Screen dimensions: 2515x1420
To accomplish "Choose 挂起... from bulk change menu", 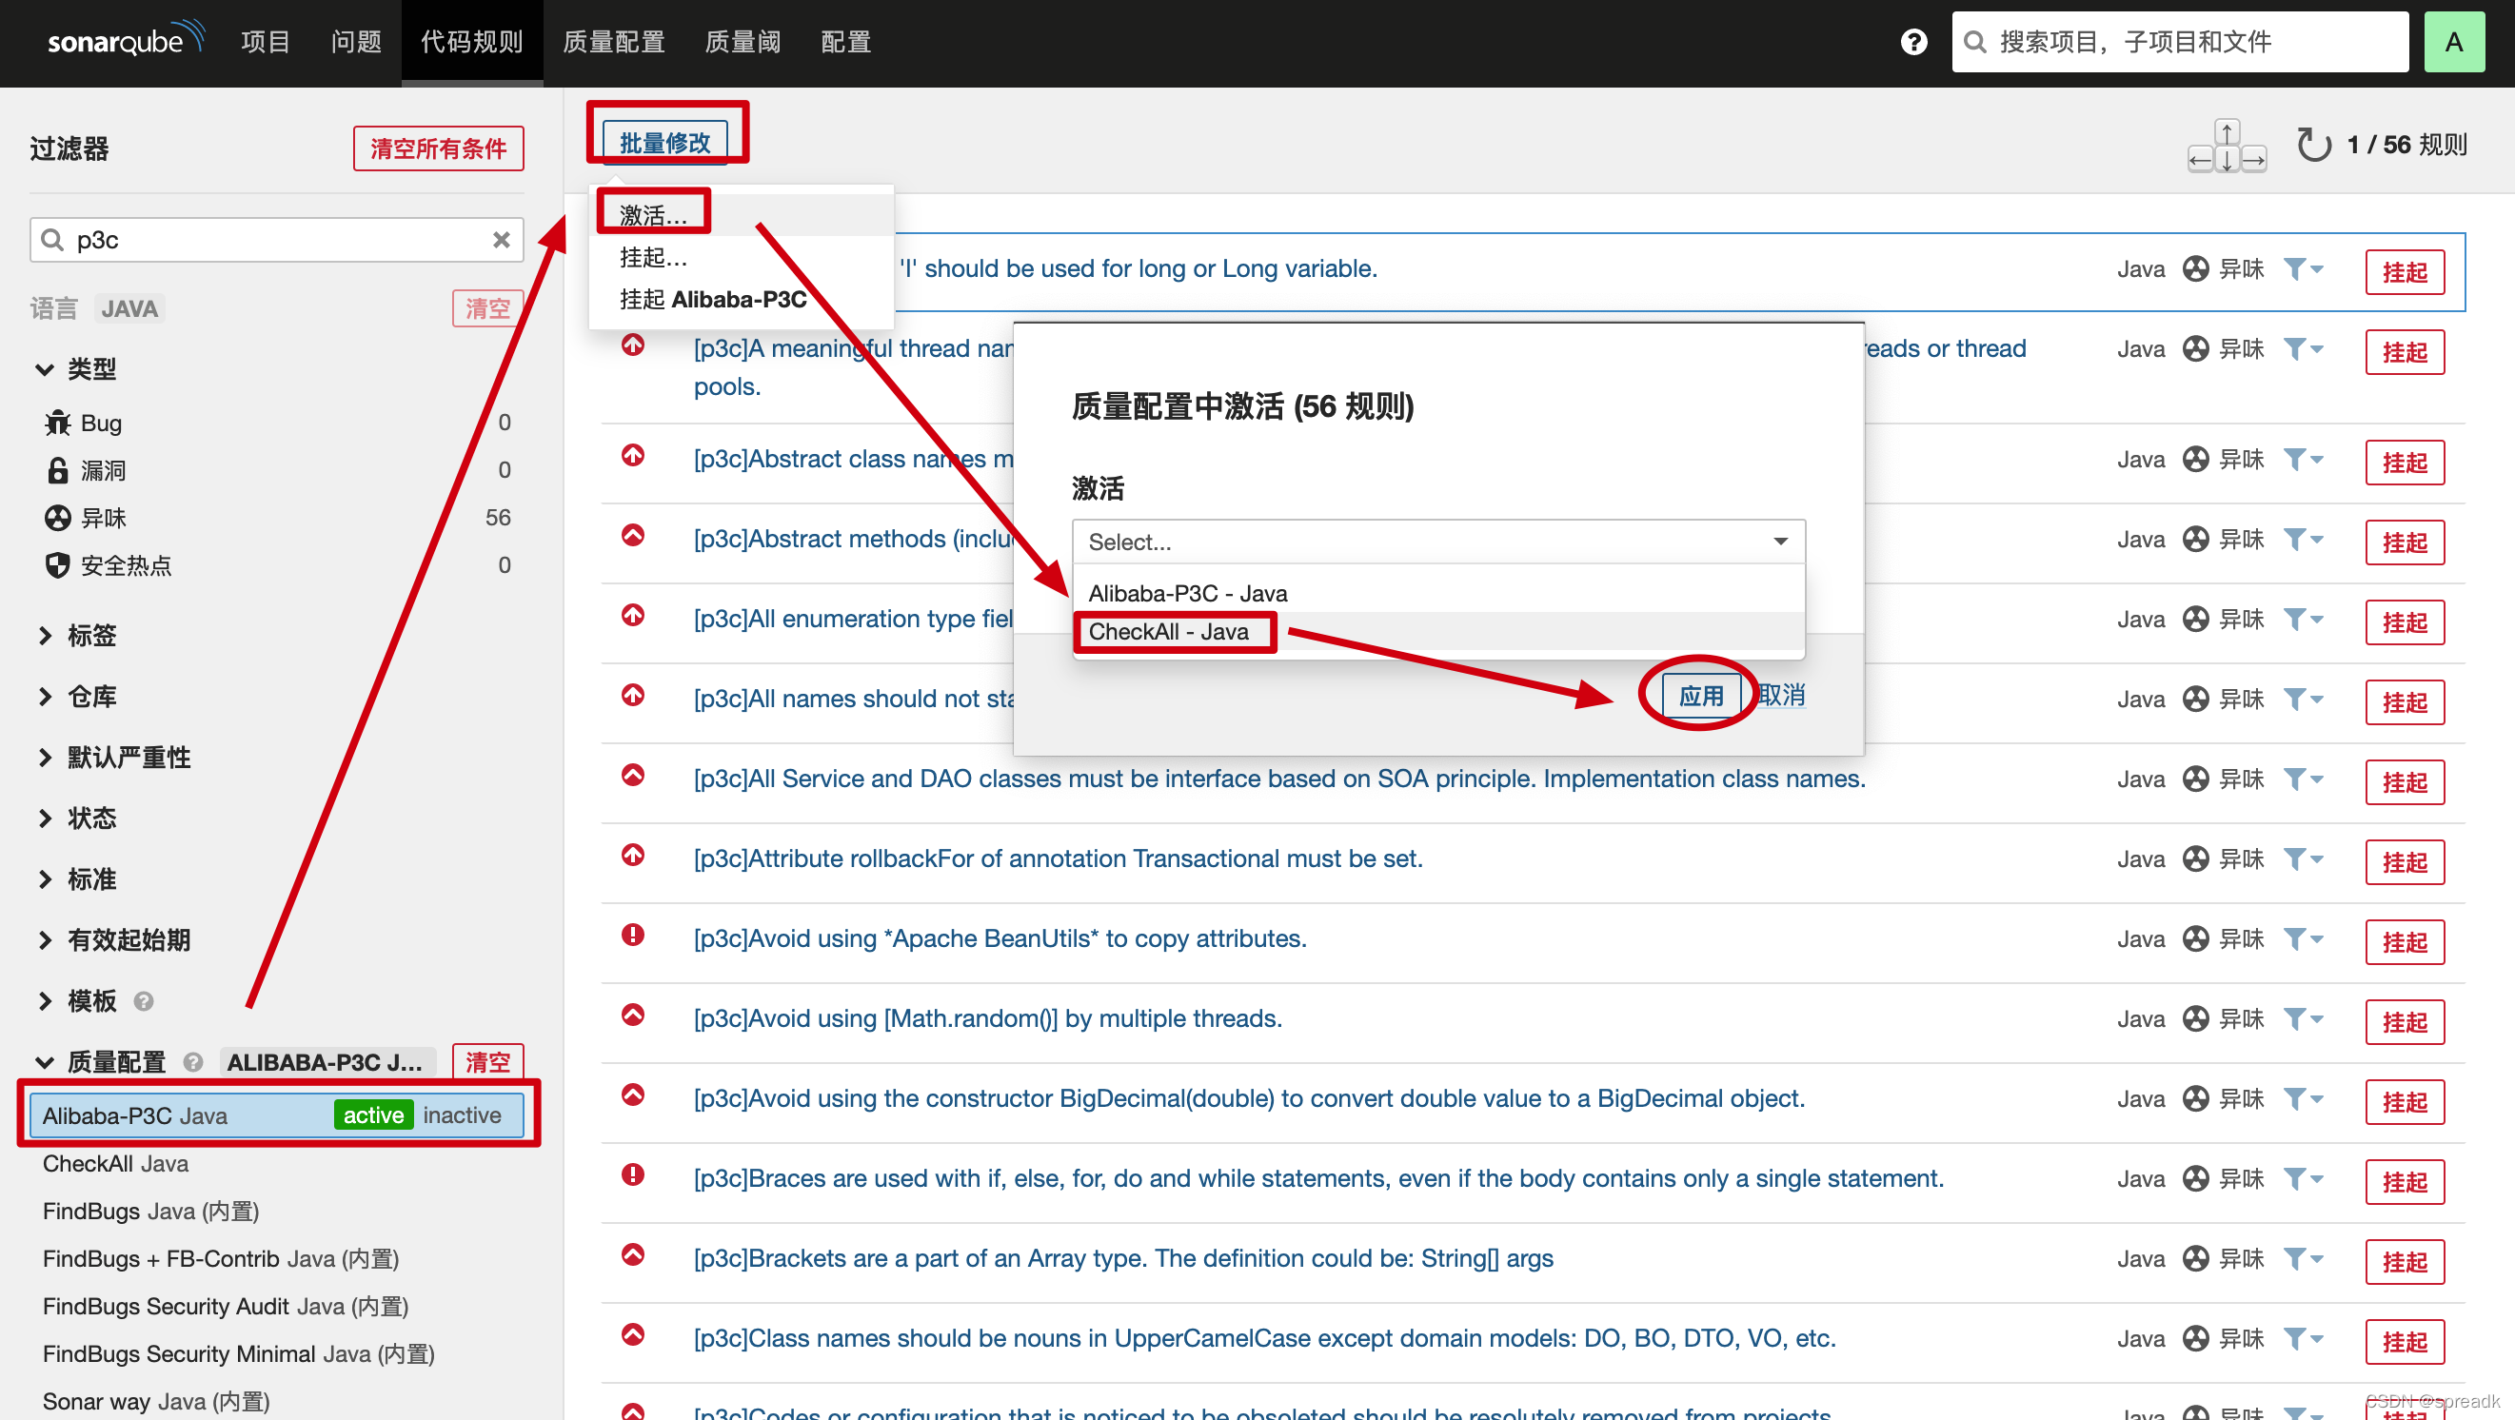I will click(x=653, y=258).
